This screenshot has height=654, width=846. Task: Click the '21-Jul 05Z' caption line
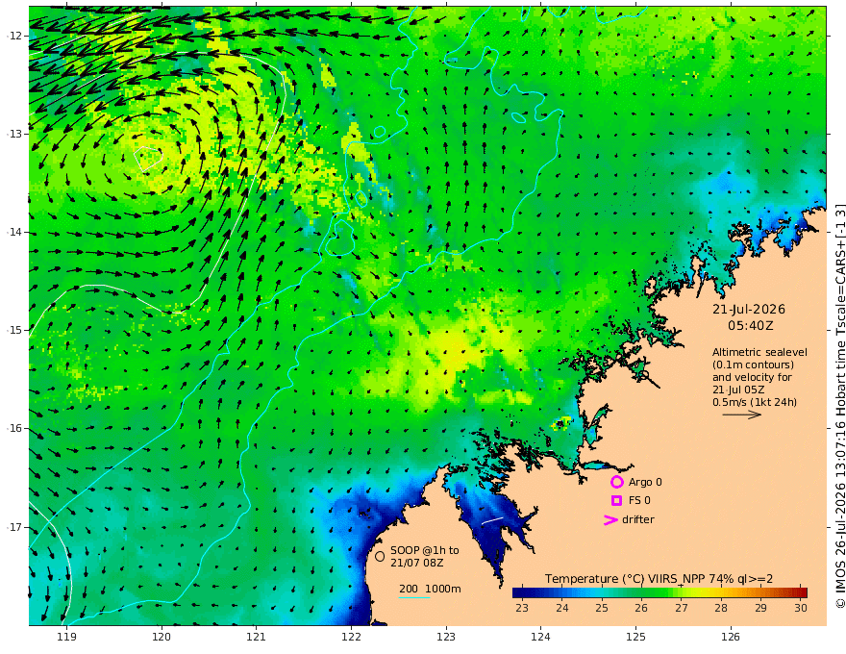click(738, 390)
